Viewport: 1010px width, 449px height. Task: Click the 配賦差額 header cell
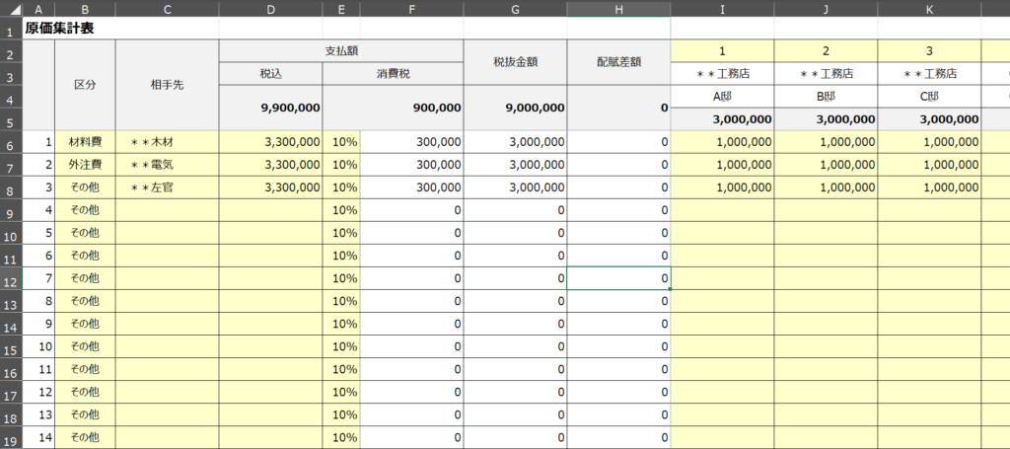pyautogui.click(x=618, y=62)
